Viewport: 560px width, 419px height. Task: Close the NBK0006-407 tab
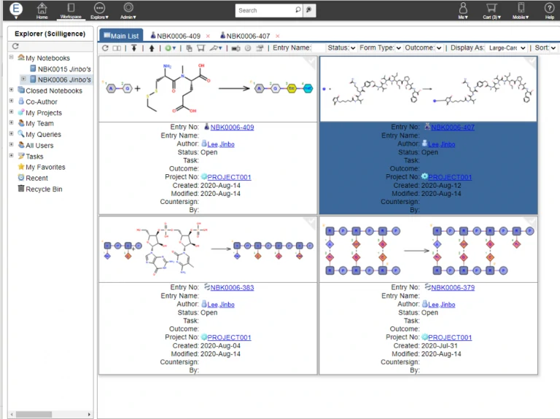coord(277,36)
